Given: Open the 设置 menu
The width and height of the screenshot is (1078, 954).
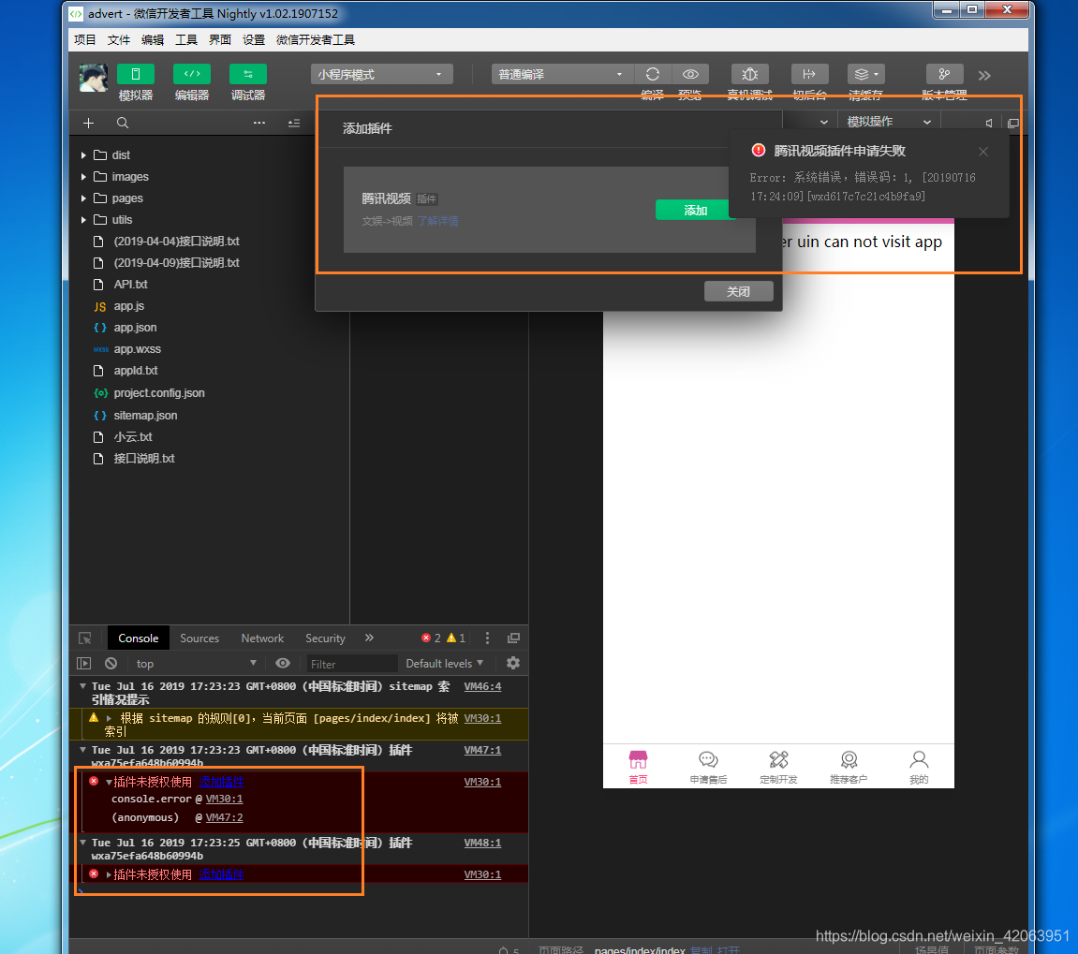Looking at the screenshot, I should pyautogui.click(x=254, y=40).
